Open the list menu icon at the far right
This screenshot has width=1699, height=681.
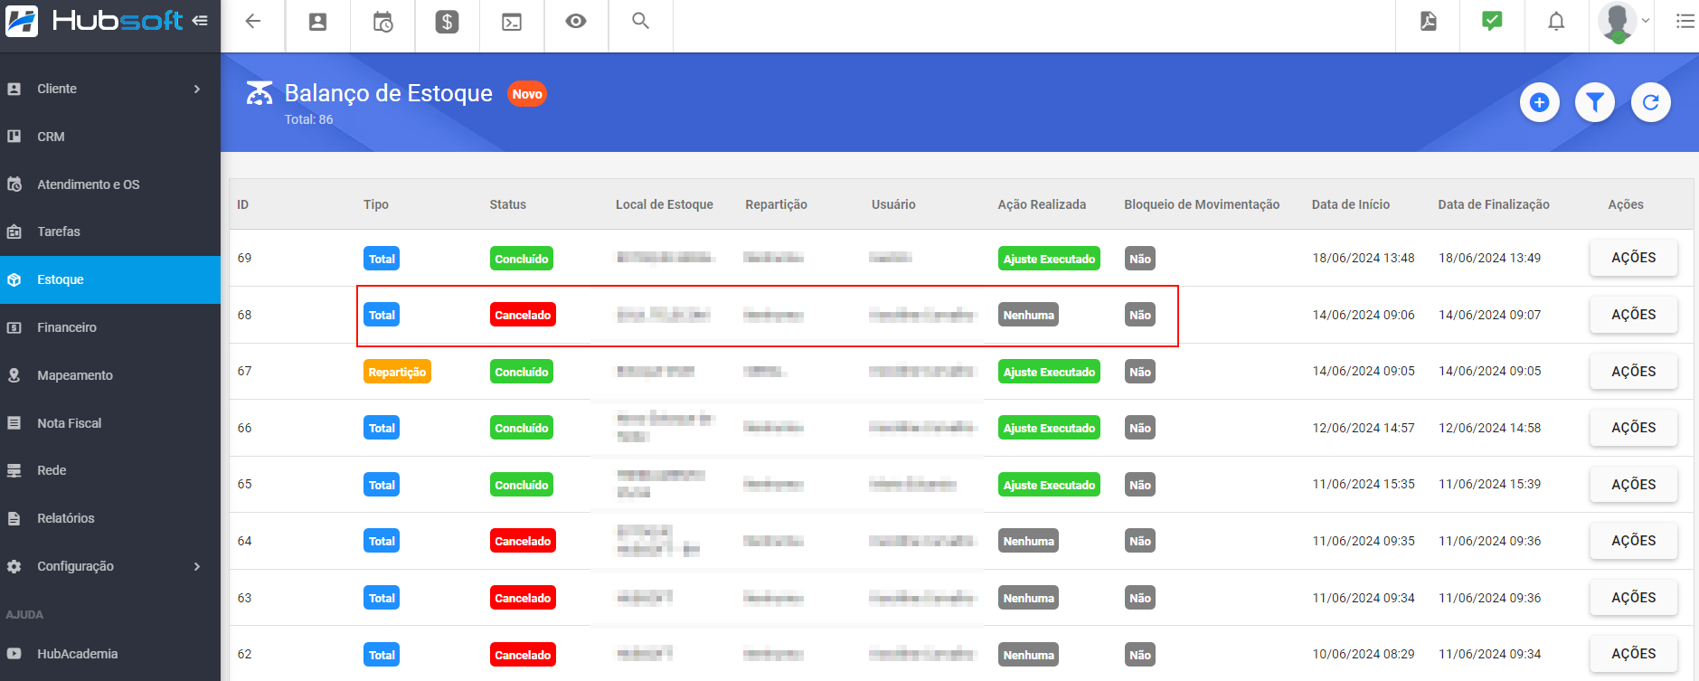pyautogui.click(x=1685, y=21)
